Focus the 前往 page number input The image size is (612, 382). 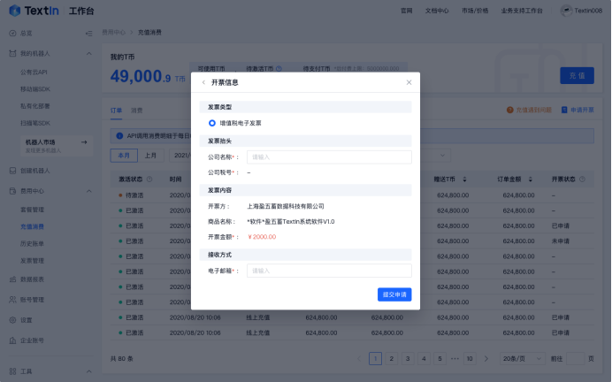pyautogui.click(x=575, y=359)
